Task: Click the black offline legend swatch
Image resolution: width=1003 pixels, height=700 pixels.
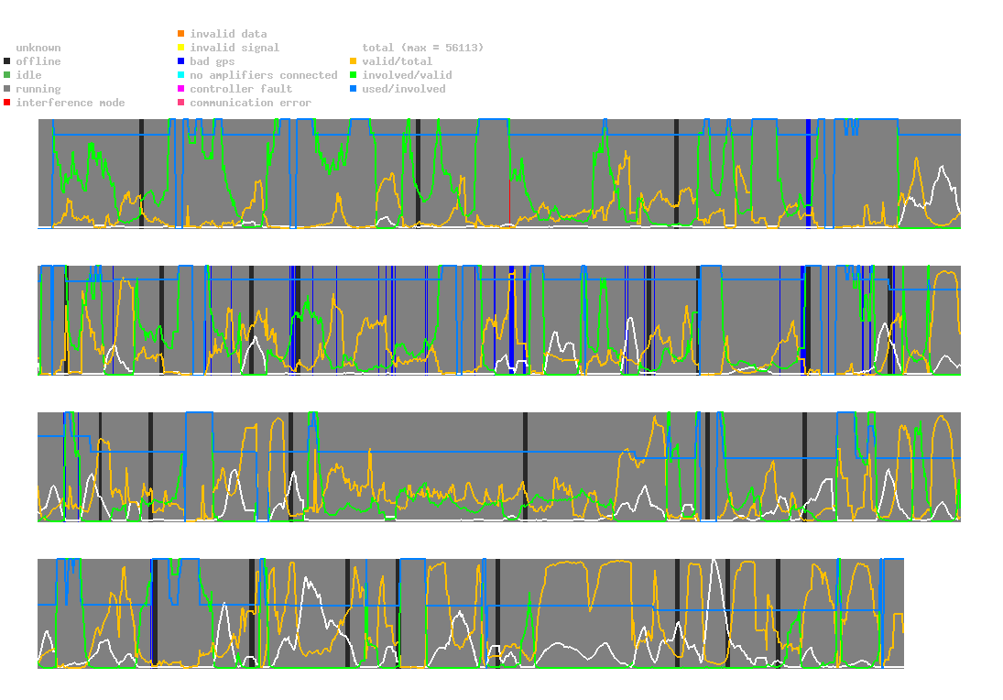Action: point(7,61)
